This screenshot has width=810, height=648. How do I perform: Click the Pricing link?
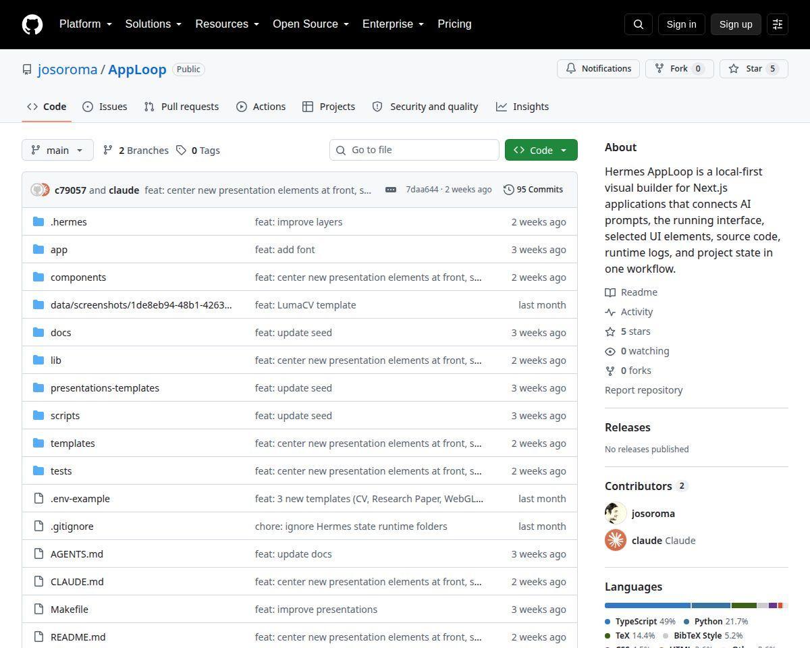coord(454,24)
